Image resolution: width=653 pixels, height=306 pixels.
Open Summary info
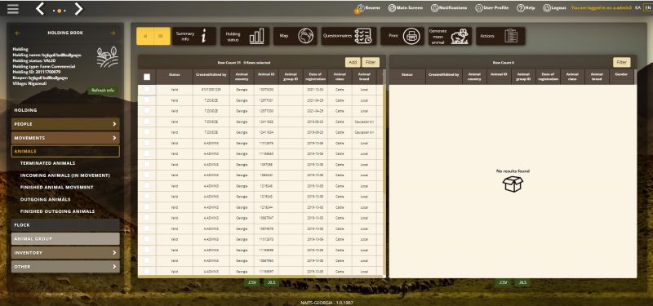click(194, 36)
